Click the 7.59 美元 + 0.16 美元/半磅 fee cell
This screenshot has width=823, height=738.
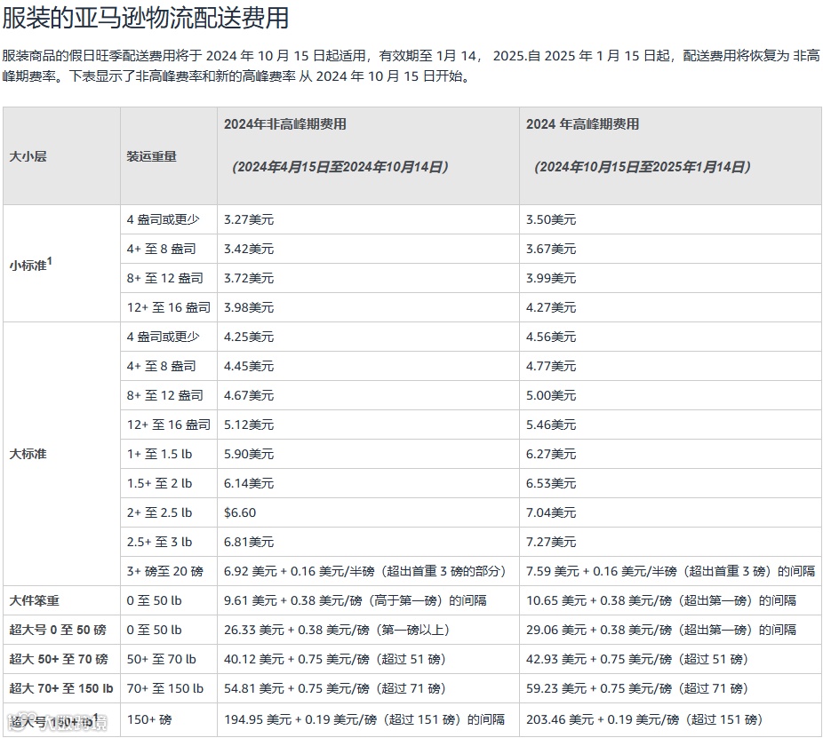tap(671, 572)
